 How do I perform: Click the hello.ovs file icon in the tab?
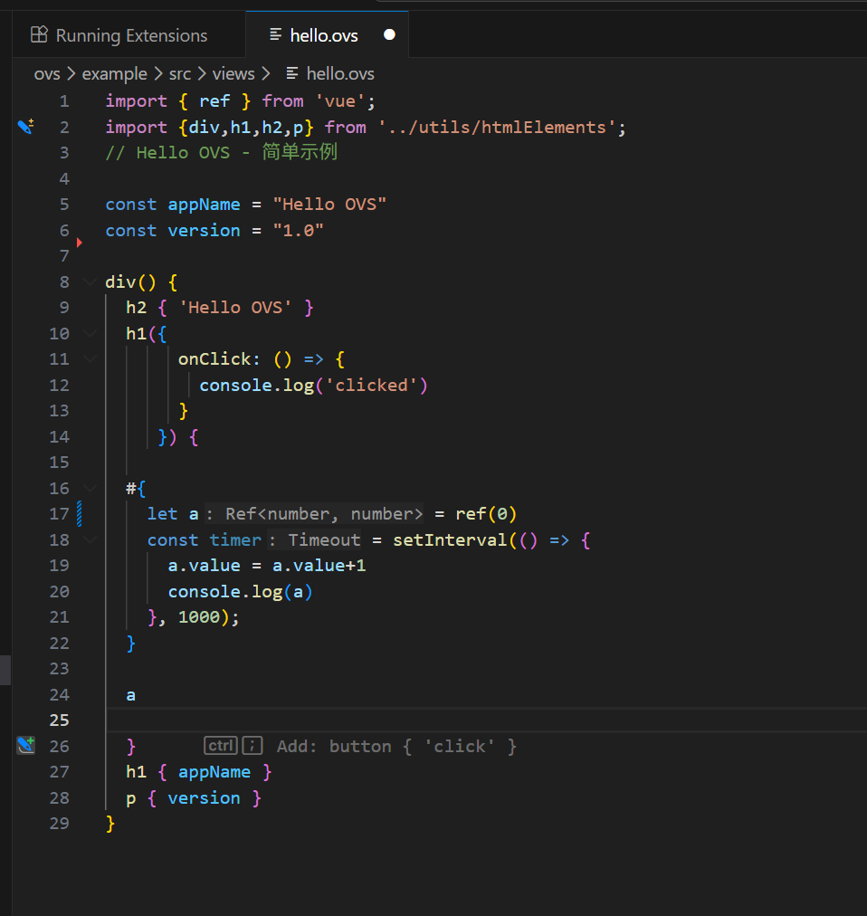(275, 35)
